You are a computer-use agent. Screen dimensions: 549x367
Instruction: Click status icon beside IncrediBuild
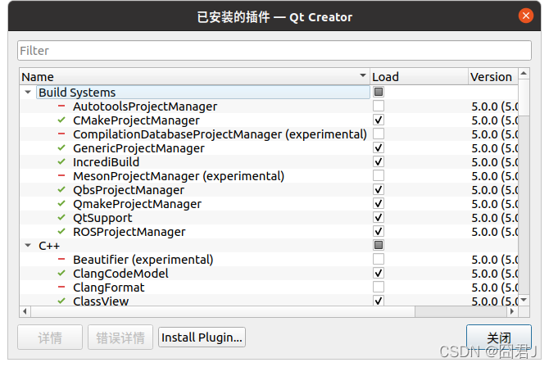[61, 162]
